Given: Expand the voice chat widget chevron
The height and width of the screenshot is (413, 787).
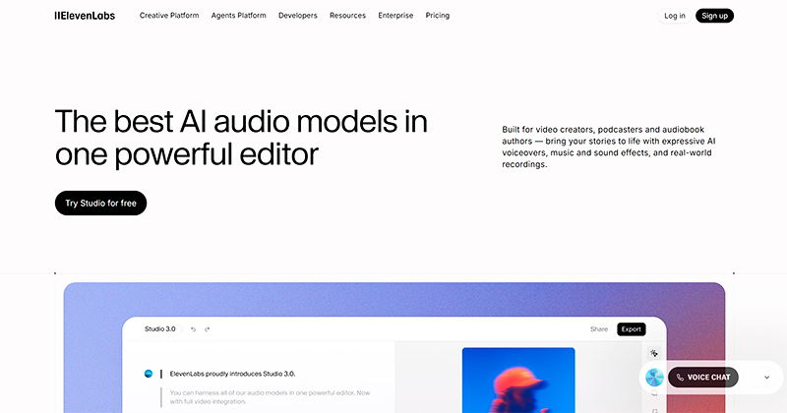Looking at the screenshot, I should (x=766, y=378).
